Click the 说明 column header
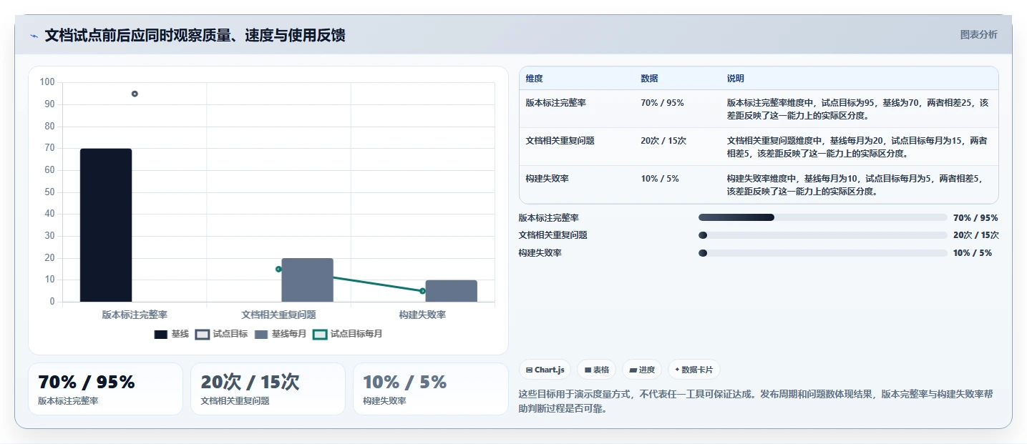The height and width of the screenshot is (444, 1027). tap(736, 79)
